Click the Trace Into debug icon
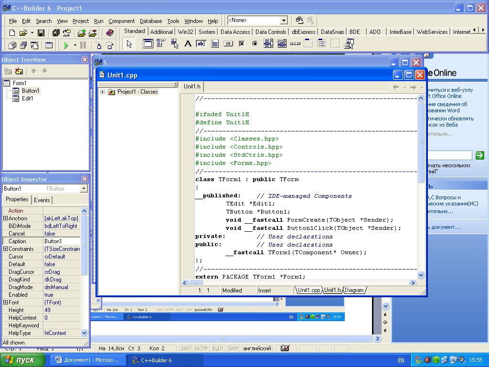489x367 pixels. (x=98, y=45)
